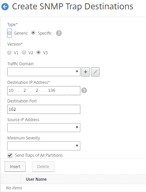
Task: Toggle Send Traps of All Partitions checkbox
Action: tap(10, 155)
